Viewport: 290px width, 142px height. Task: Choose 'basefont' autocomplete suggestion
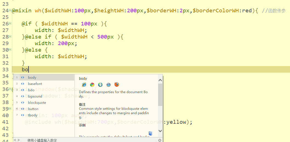(35, 84)
